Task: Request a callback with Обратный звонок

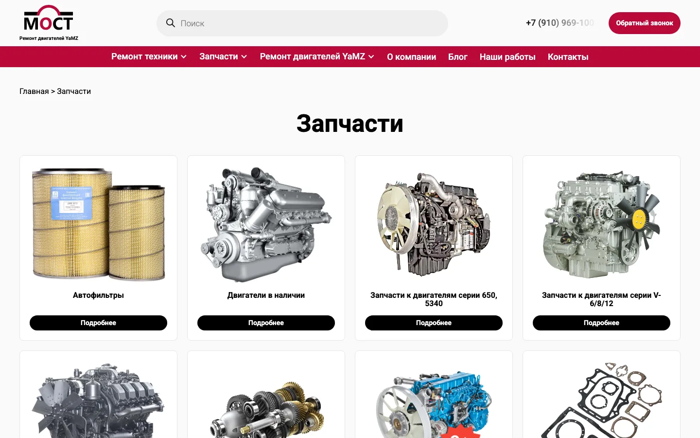Action: 644,23
